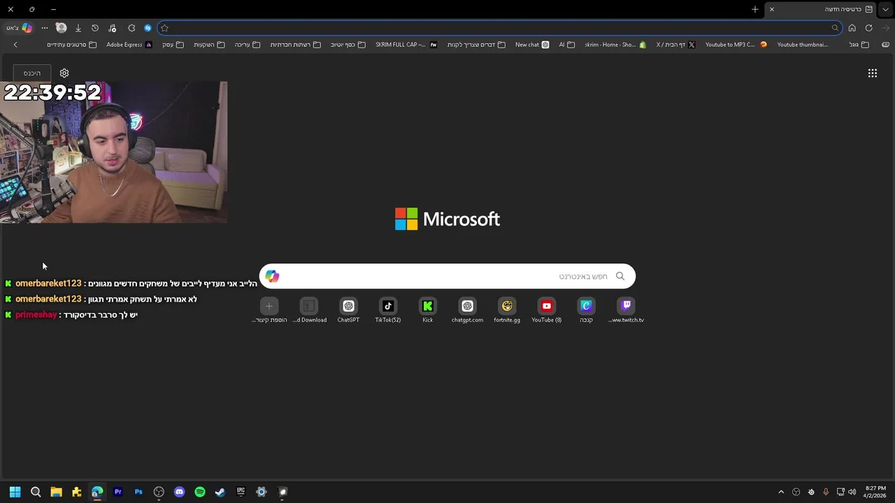Go to the browser Home button
The width and height of the screenshot is (895, 503).
[x=852, y=28]
